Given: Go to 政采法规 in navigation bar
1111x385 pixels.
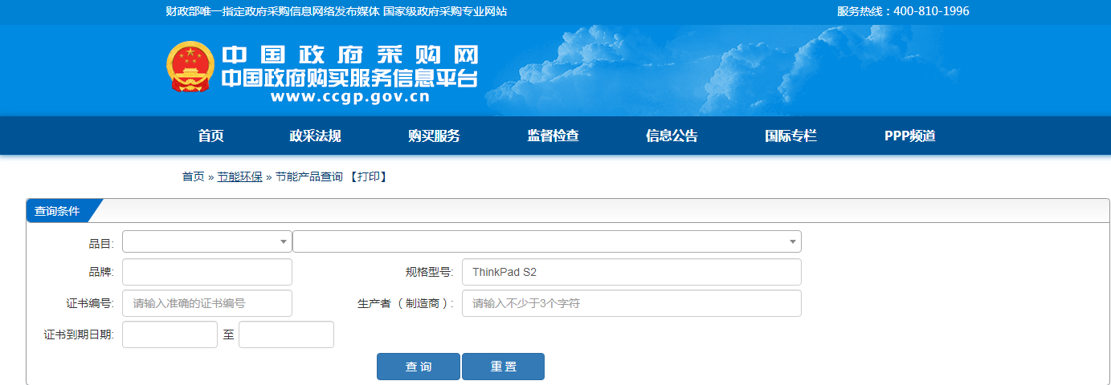Looking at the screenshot, I should (315, 136).
